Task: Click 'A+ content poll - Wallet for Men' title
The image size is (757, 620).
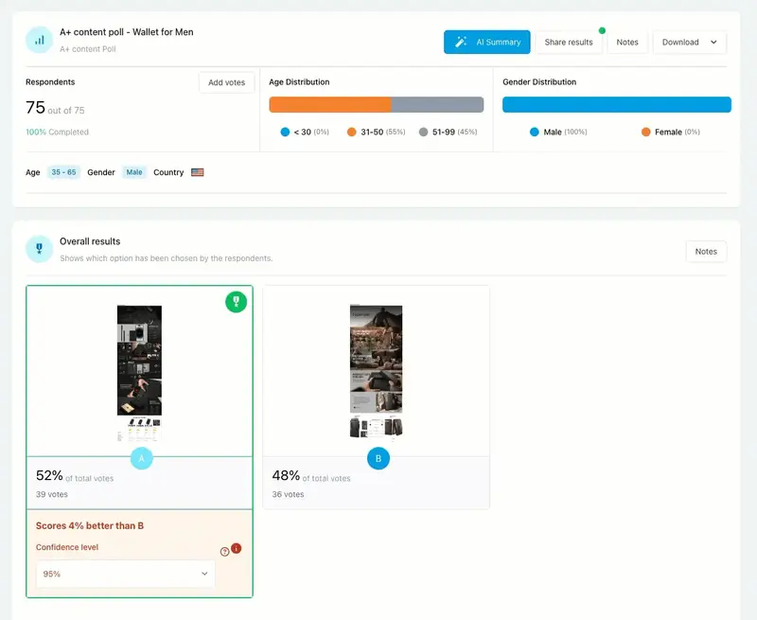Action: [x=127, y=32]
